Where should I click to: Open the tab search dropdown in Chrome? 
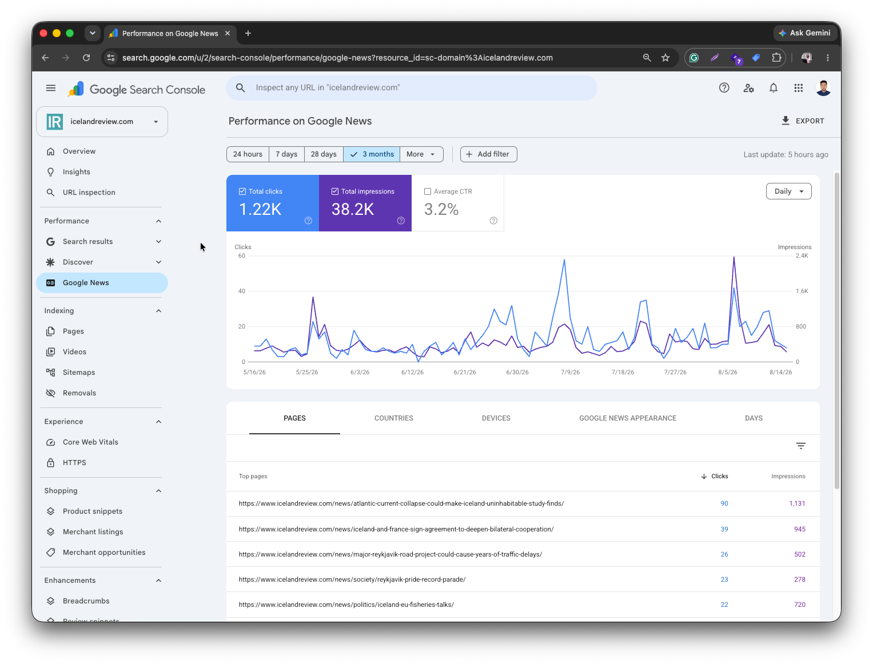(x=93, y=33)
